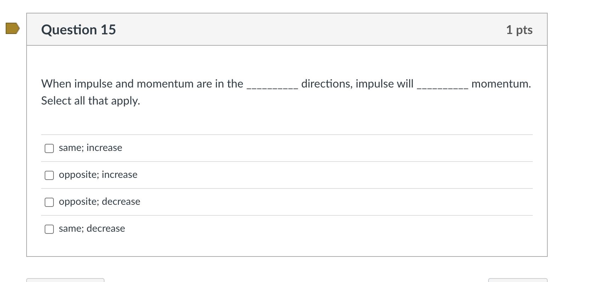Click the 'Select all that apply' text
This screenshot has height=282, width=615.
coord(90,101)
